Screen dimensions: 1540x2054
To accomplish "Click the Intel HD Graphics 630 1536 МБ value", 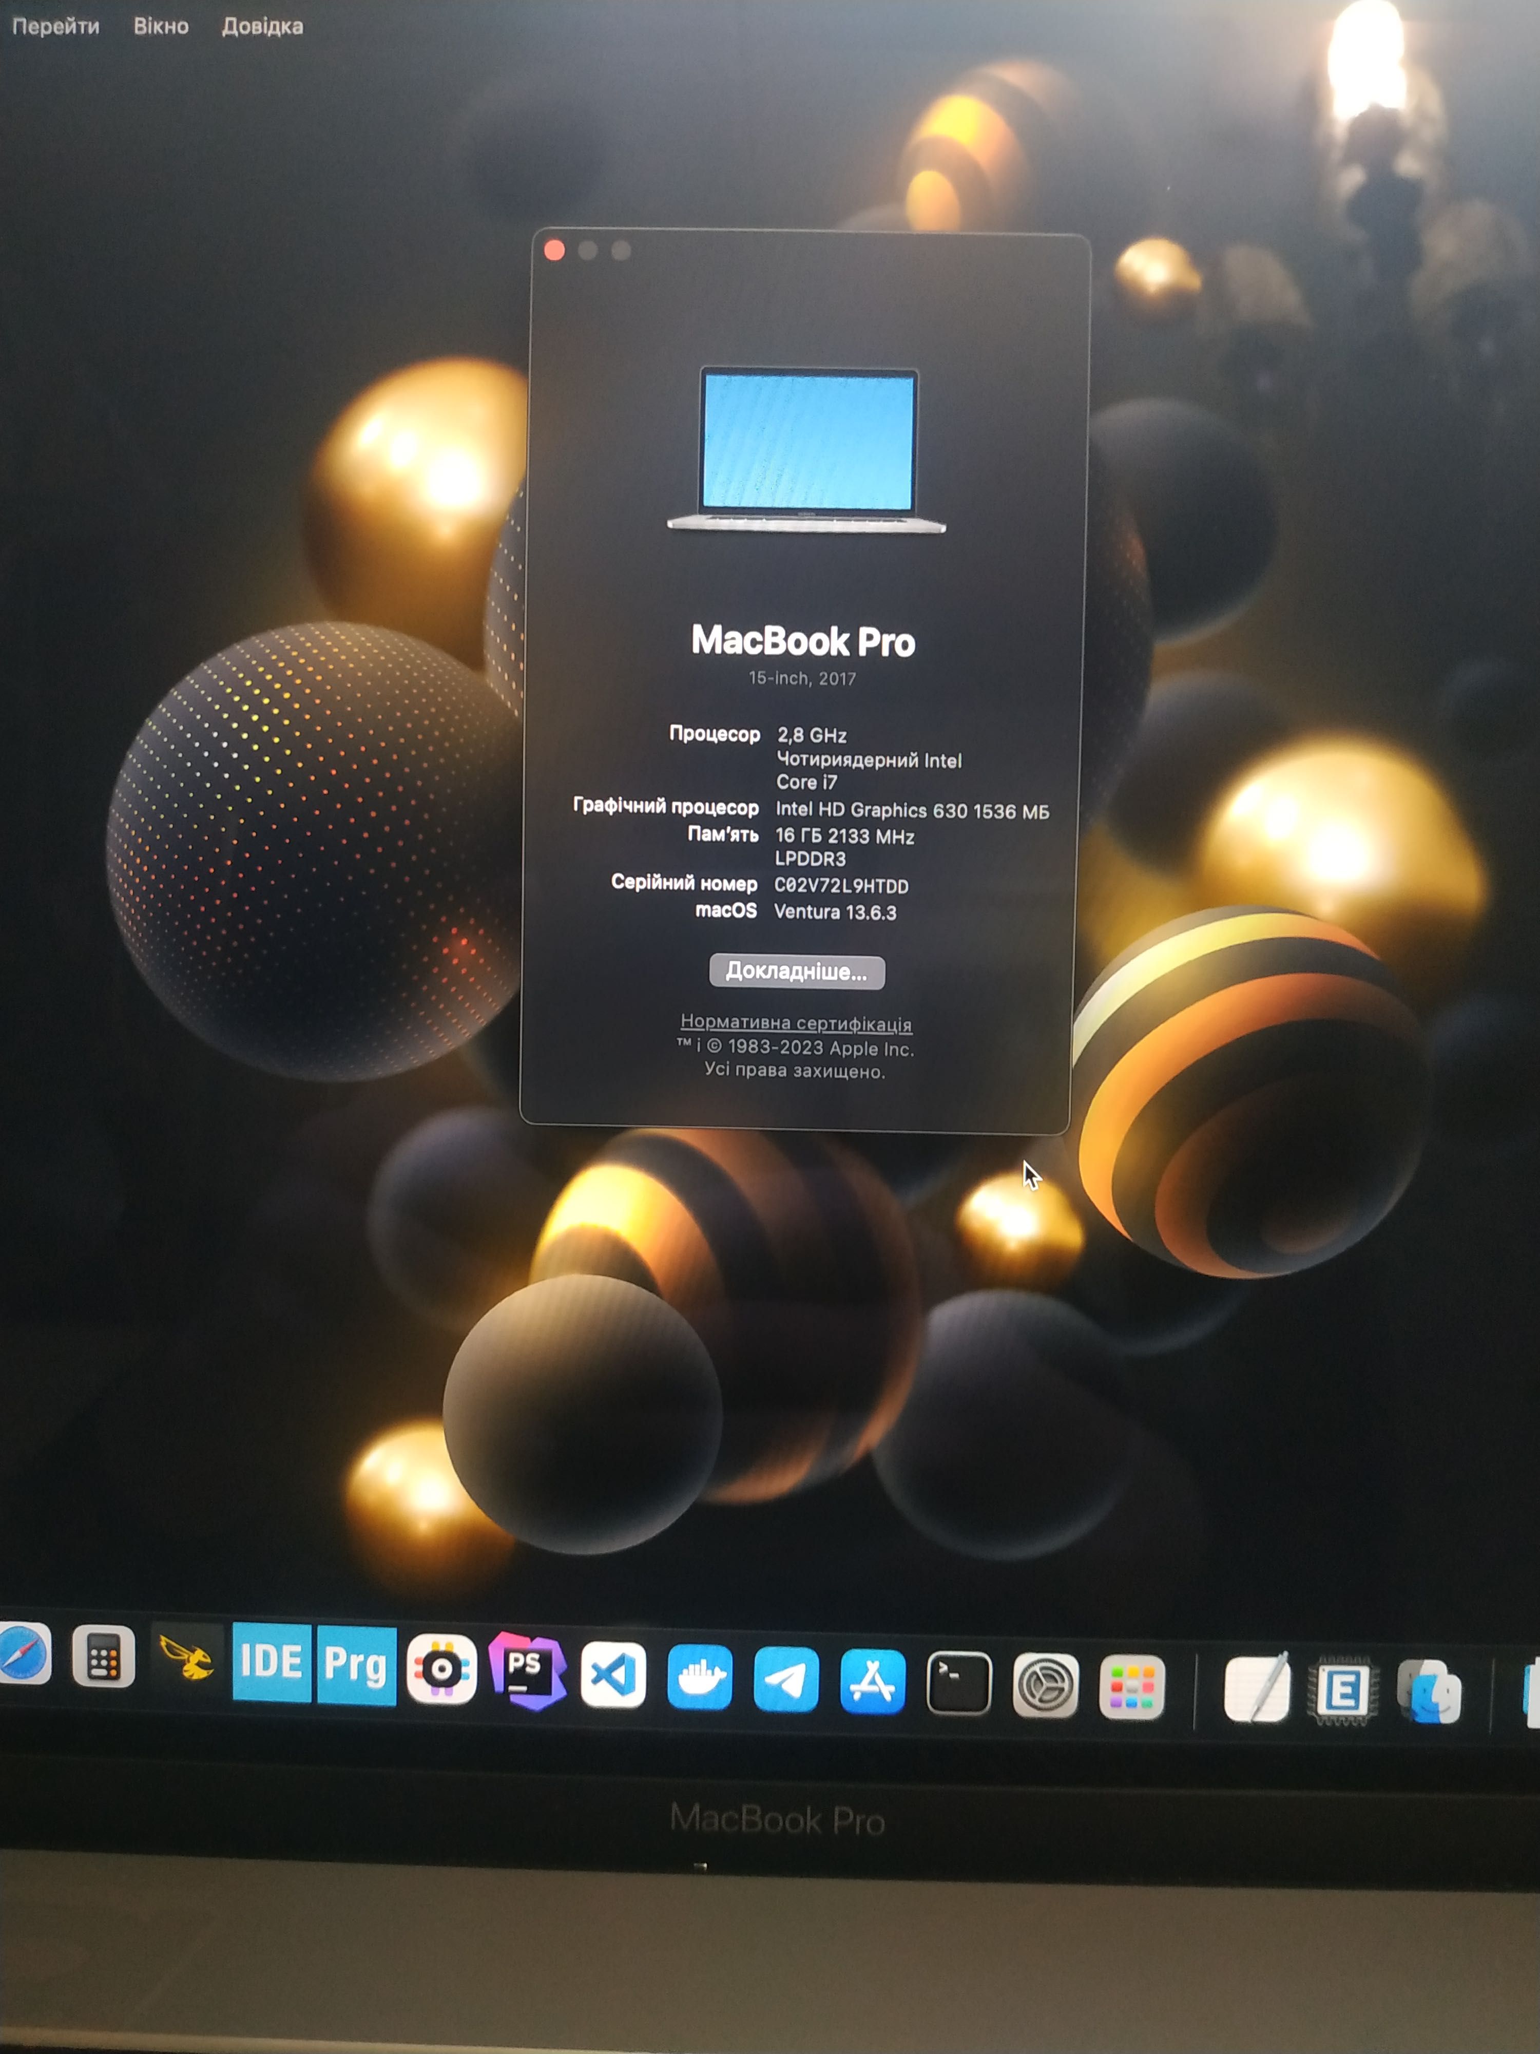I will [913, 811].
